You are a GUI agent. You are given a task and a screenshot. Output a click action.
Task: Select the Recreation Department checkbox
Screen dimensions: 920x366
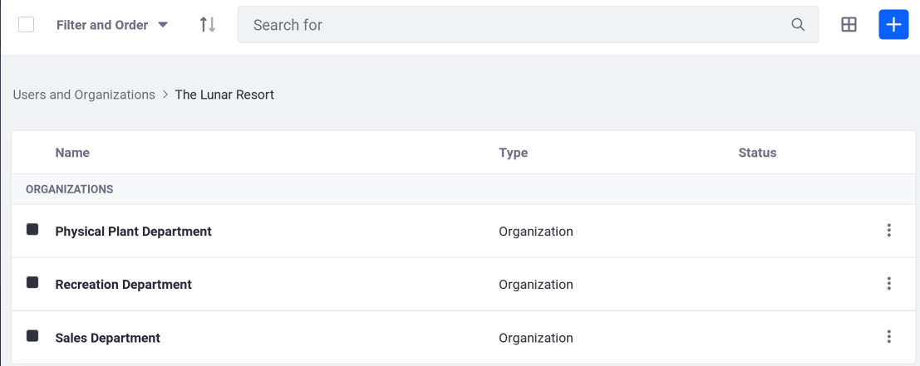(x=32, y=283)
